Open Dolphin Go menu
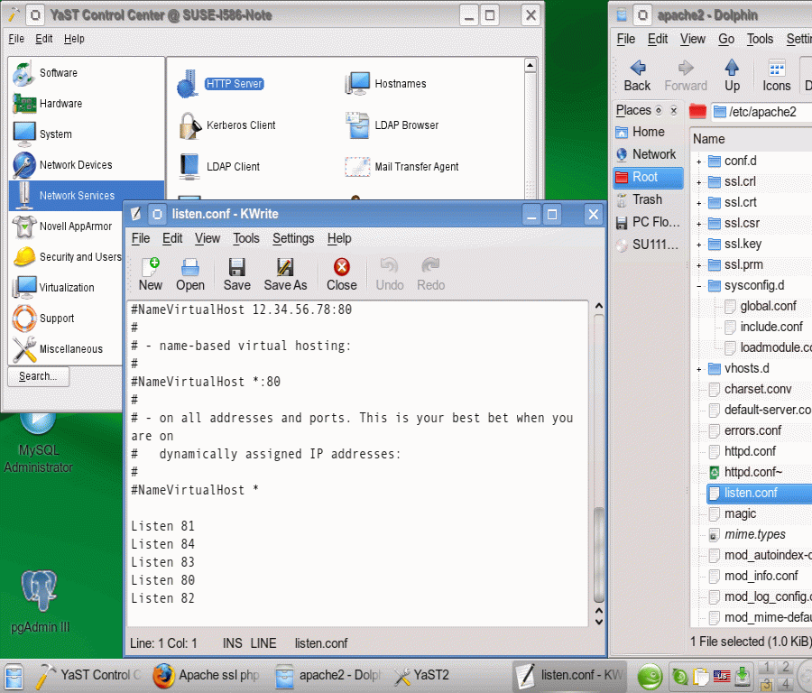 (726, 39)
